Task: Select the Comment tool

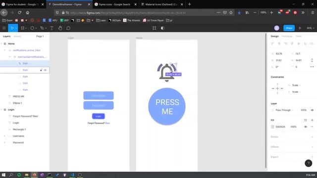Action: (x=68, y=28)
